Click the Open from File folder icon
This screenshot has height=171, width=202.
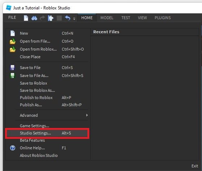(13, 41)
